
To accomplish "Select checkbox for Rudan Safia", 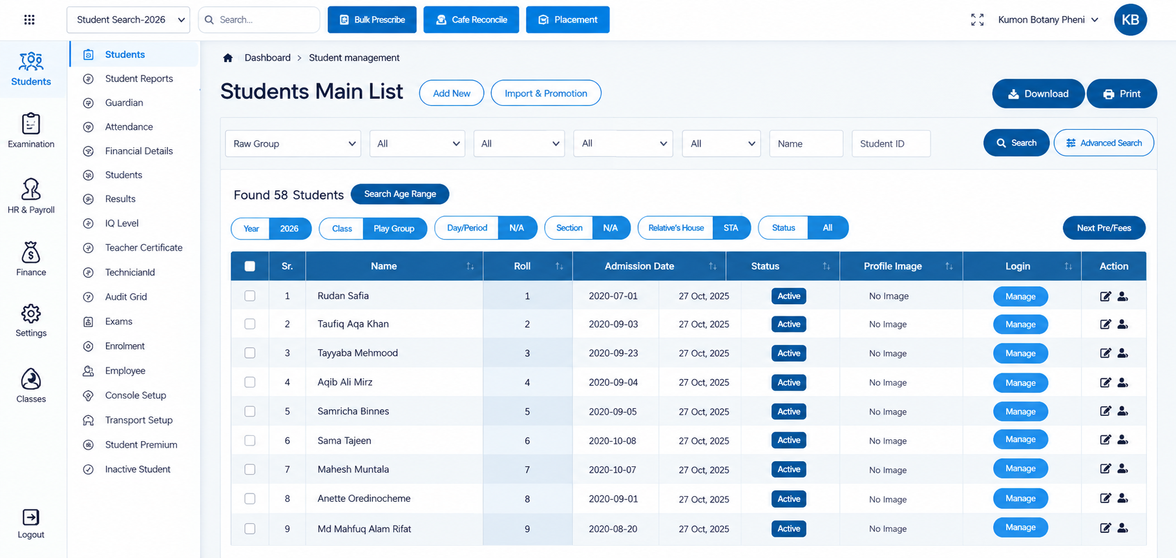I will (x=250, y=296).
